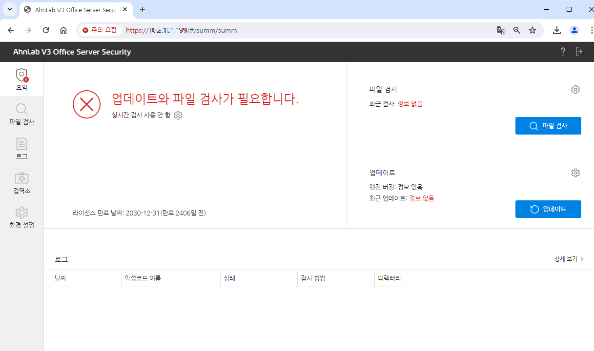Open a new browser tab
The width and height of the screenshot is (594, 351).
(x=143, y=10)
